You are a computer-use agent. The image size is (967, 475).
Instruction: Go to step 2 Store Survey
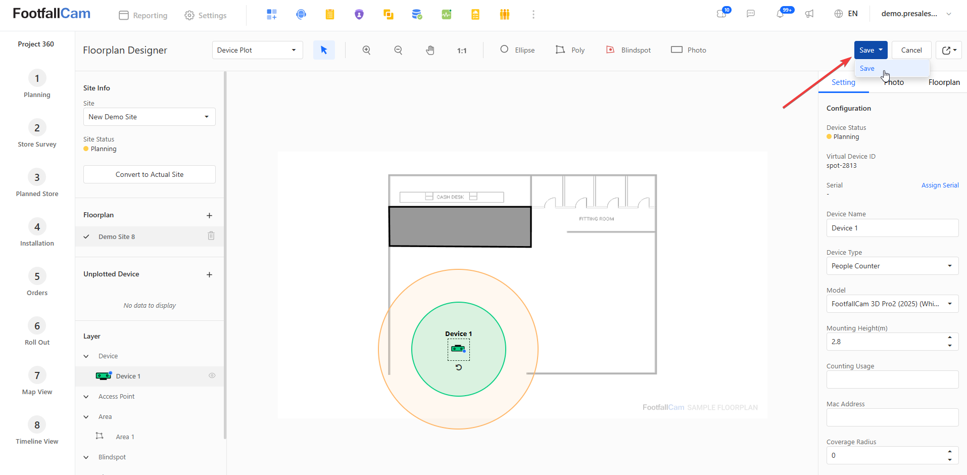(37, 133)
